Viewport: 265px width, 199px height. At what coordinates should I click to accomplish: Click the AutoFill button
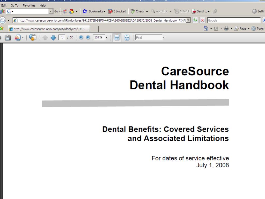click(x=182, y=11)
